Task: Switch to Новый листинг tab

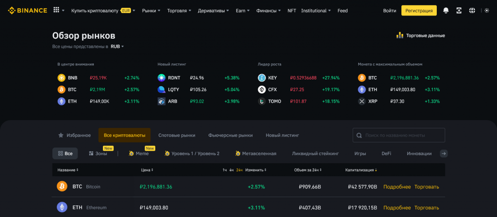Action: click(282, 135)
